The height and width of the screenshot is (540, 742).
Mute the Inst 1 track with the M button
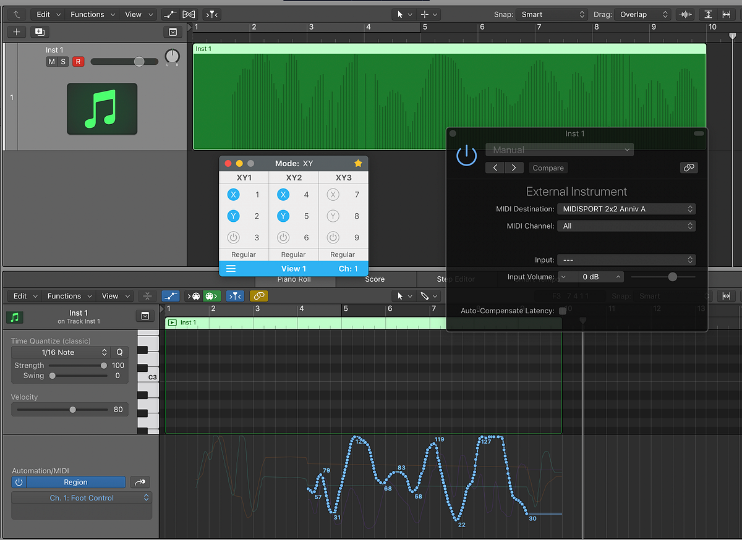pyautogui.click(x=52, y=61)
